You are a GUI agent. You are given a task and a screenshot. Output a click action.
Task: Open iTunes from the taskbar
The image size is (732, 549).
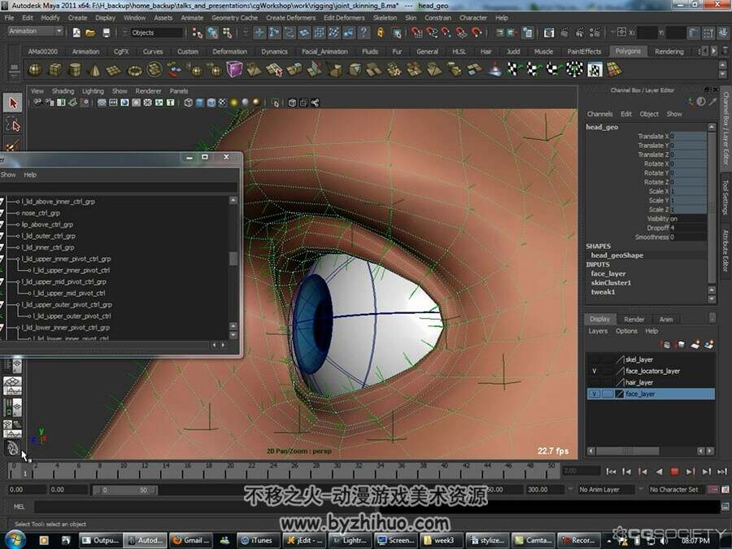point(256,541)
